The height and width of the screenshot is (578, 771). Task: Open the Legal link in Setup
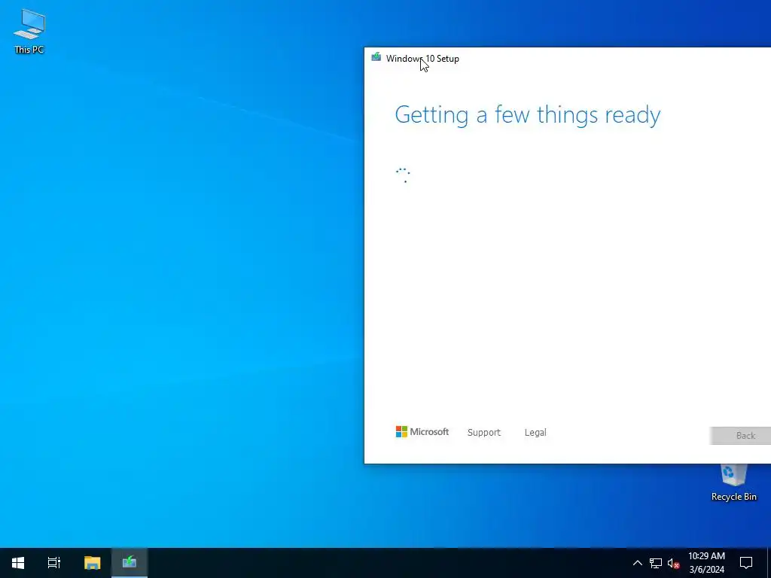pos(535,433)
